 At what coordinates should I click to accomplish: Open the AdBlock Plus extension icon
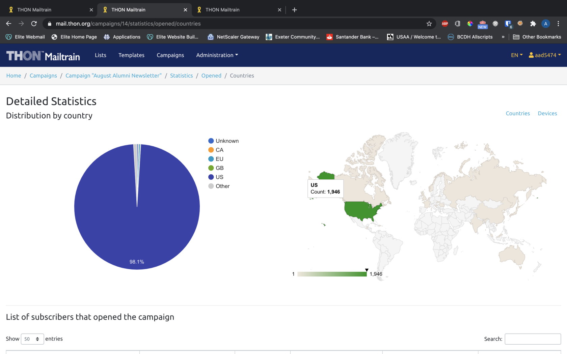click(x=445, y=24)
